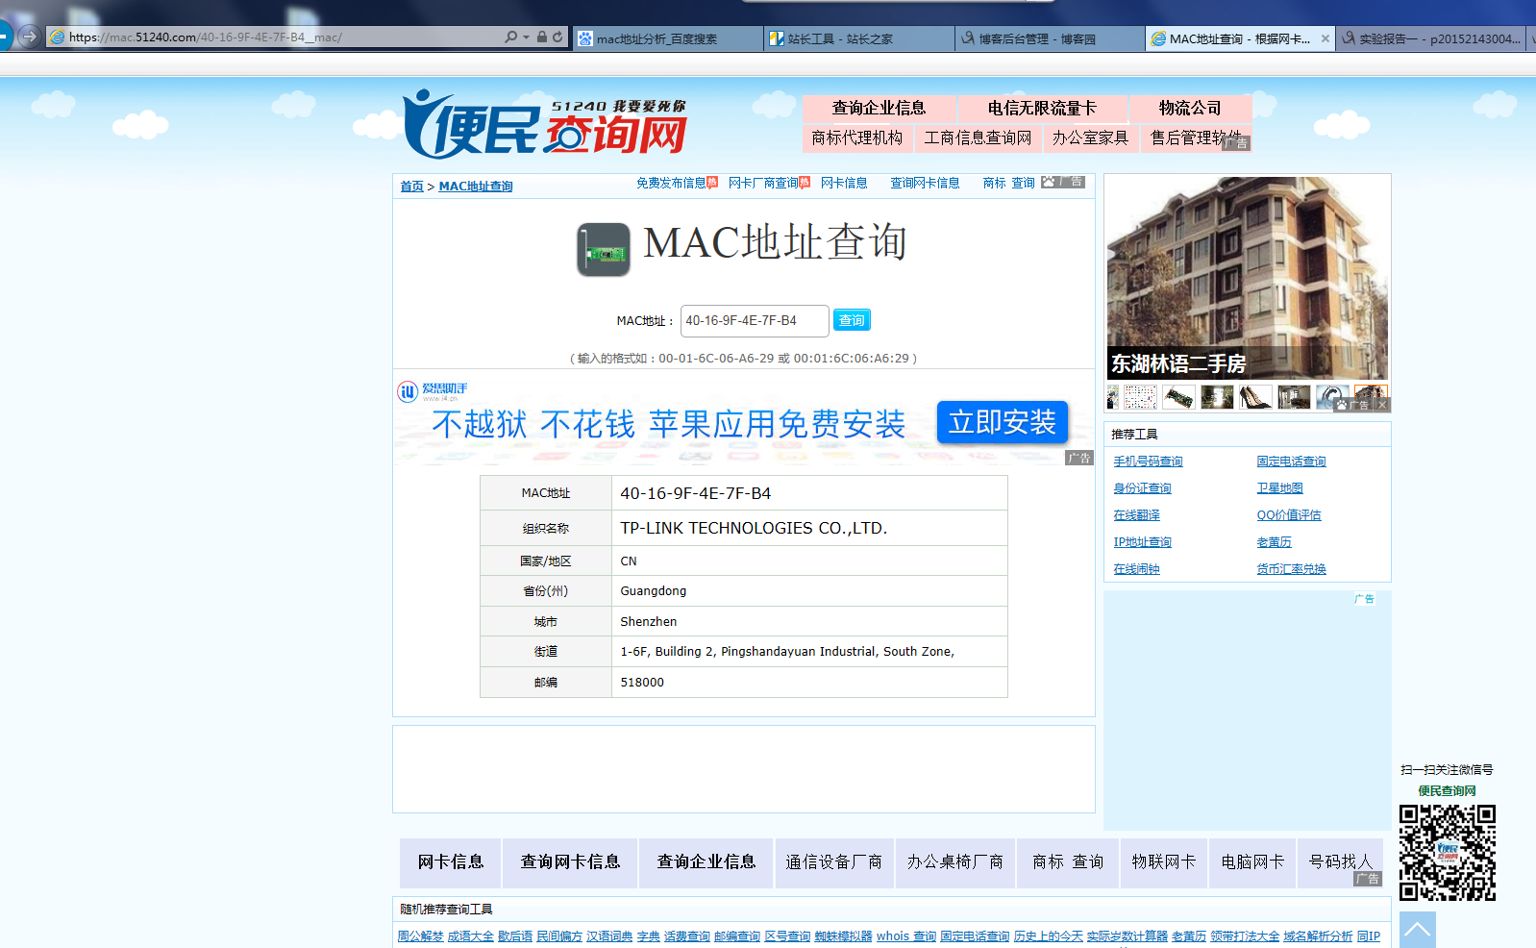Screen dimensions: 1536x948
Task: Open the address bar autocomplete dropdown arrow
Action: click(x=526, y=37)
